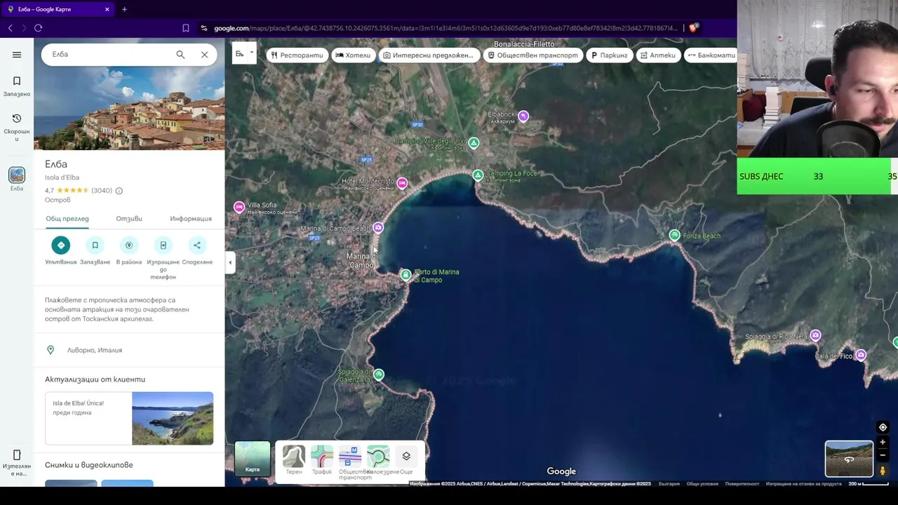Click the Запазване save icon
This screenshot has width=898, height=505.
pyautogui.click(x=95, y=245)
